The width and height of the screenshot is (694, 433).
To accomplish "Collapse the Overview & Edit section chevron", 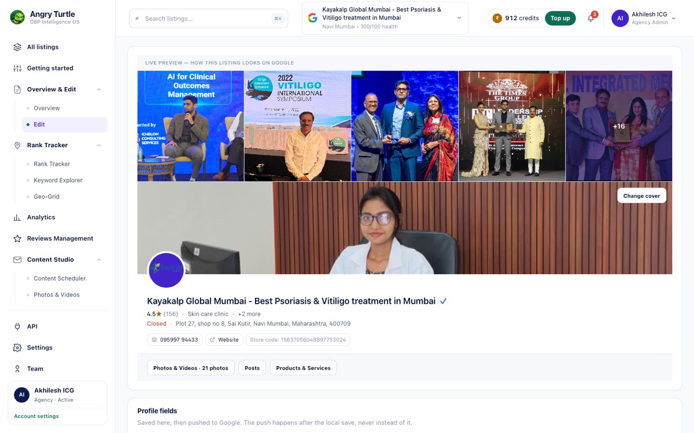I will 99,89.
